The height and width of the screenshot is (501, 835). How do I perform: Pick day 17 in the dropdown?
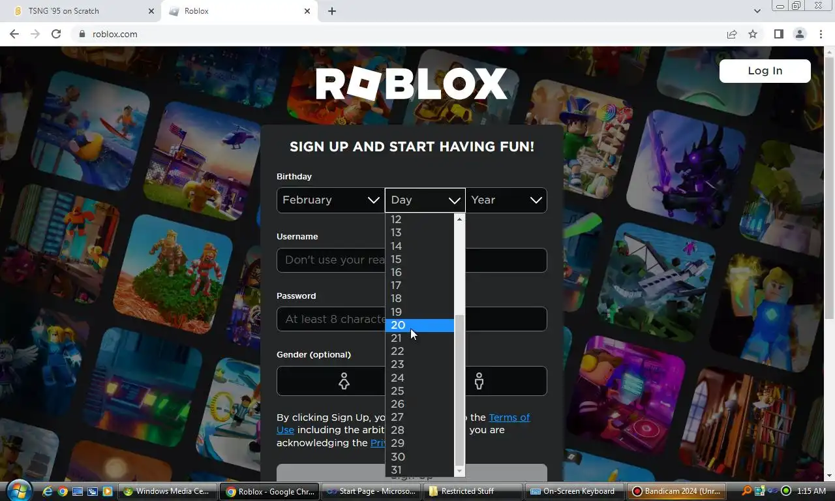(419, 285)
